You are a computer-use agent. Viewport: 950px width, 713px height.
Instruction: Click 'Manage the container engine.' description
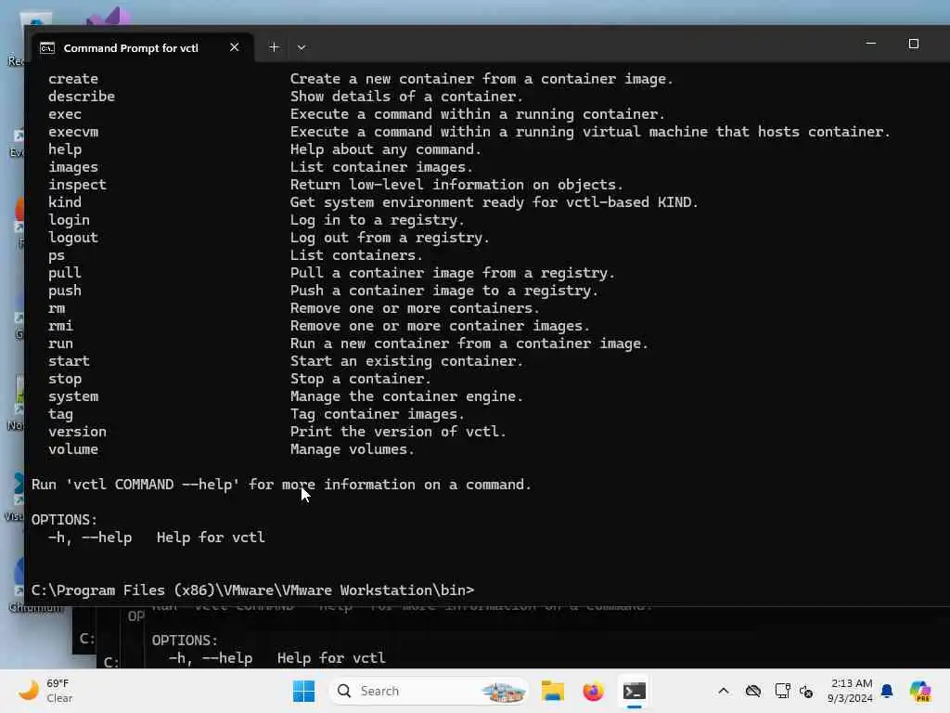(406, 396)
